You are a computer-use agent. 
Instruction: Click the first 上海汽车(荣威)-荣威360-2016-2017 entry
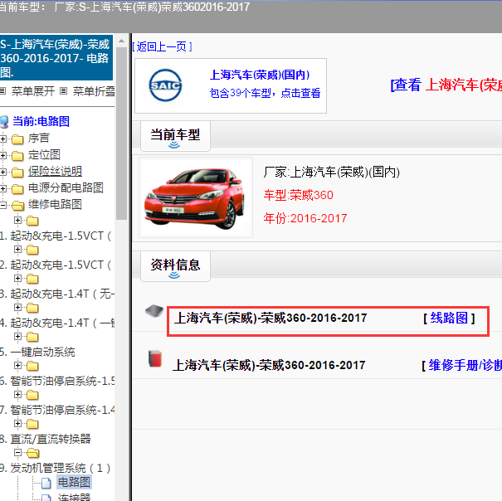click(x=270, y=319)
